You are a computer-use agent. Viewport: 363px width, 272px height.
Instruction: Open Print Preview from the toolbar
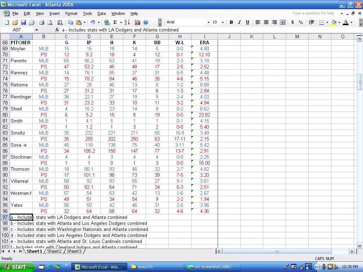(x=50, y=22)
